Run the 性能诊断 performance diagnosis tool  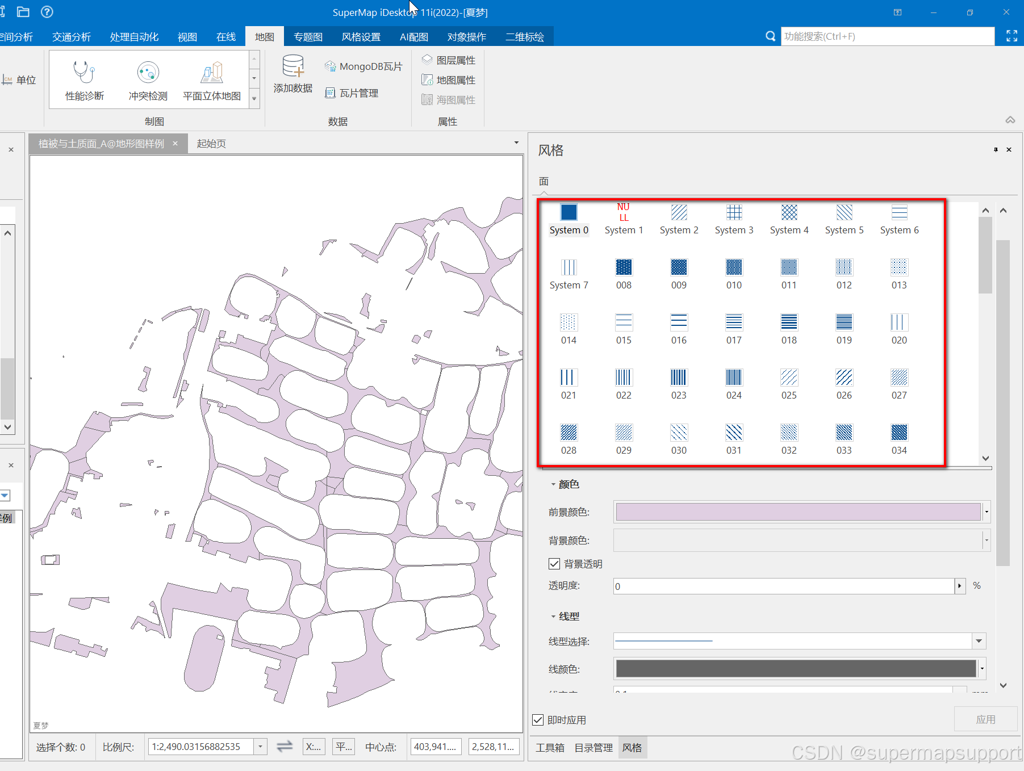tap(85, 80)
